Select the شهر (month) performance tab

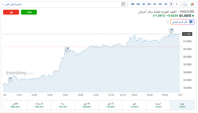coord(135,105)
